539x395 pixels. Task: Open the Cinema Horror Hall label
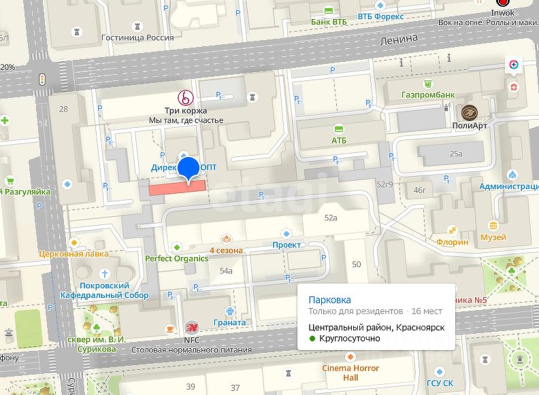(350, 373)
